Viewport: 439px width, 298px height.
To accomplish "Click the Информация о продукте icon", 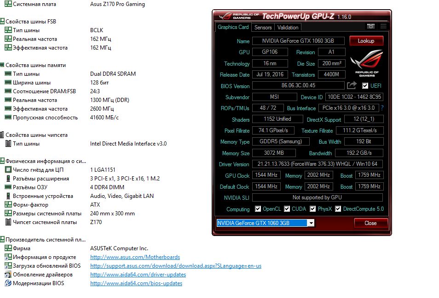I will click(x=8, y=257).
